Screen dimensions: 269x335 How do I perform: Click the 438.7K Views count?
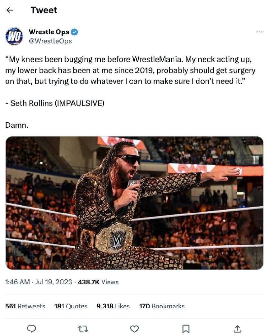click(98, 282)
